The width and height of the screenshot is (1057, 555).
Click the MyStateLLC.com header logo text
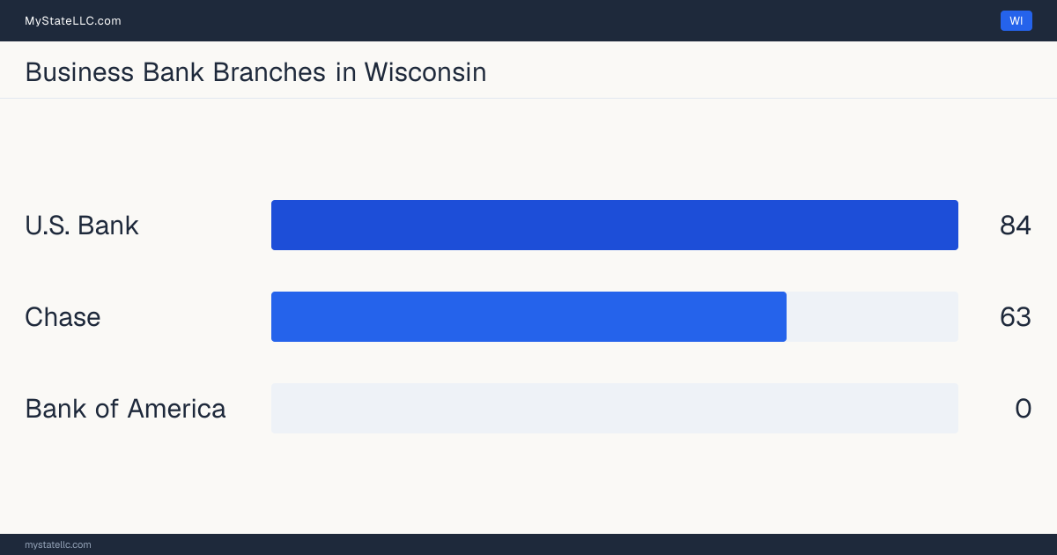pos(73,21)
